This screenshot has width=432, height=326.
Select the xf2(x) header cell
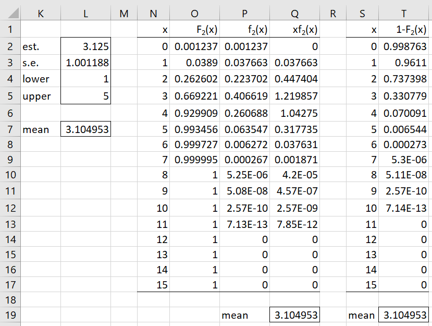click(x=294, y=29)
